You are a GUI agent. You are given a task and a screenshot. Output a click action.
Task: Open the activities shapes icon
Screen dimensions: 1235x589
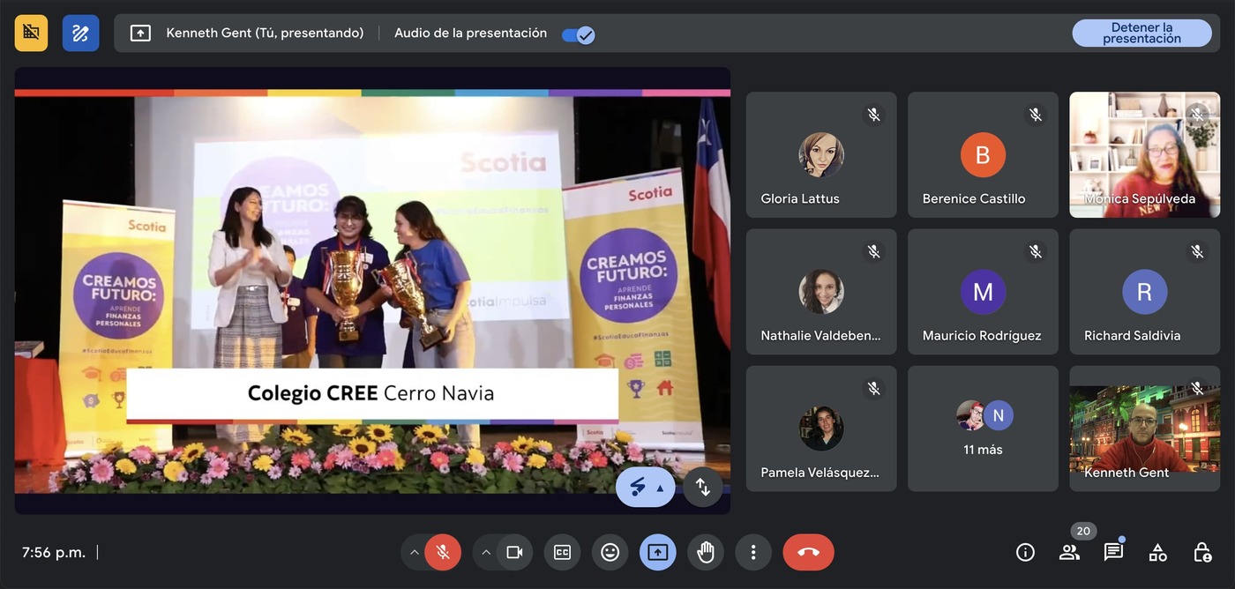(x=1157, y=552)
